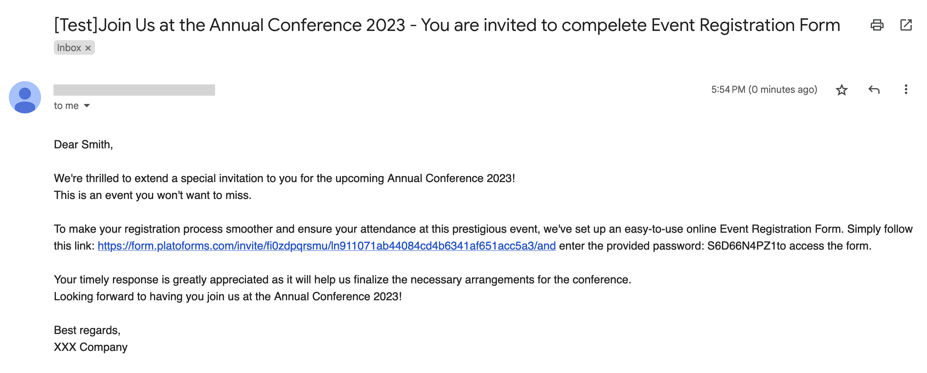The width and height of the screenshot is (927, 373).
Task: Open the platoforms.com registration form link
Action: coord(326,246)
